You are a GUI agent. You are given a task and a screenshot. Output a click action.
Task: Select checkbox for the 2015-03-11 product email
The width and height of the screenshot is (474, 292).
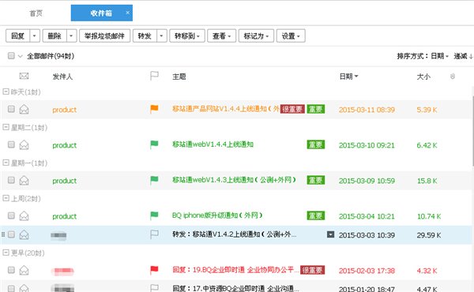tap(11, 109)
